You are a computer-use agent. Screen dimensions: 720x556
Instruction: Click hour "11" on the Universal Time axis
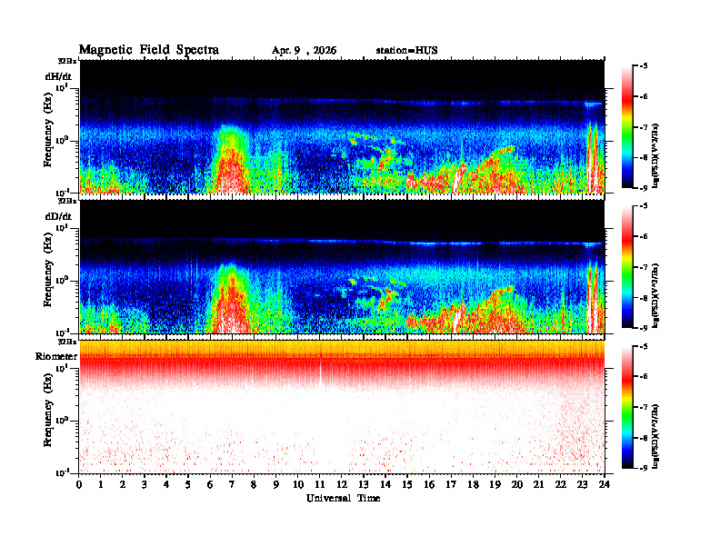click(x=320, y=484)
